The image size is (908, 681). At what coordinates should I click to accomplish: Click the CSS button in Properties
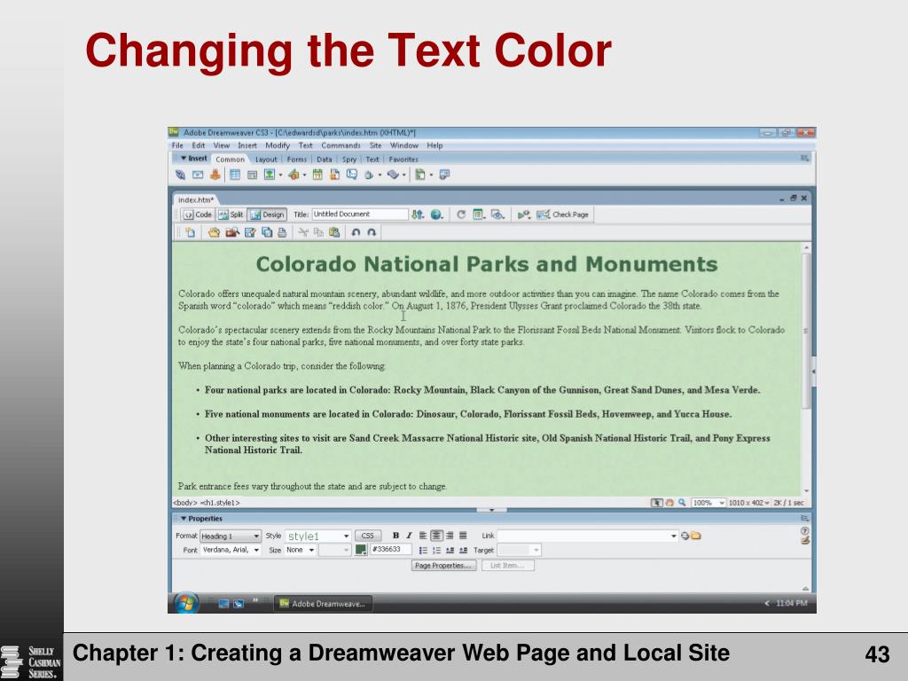pyautogui.click(x=368, y=536)
